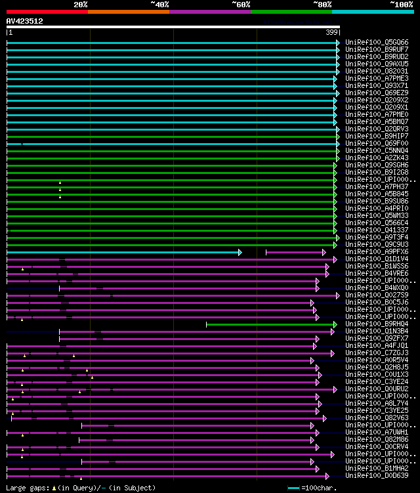Click the cyan ~100% legend segment
This screenshot has height=493, width=420.
[373, 12]
